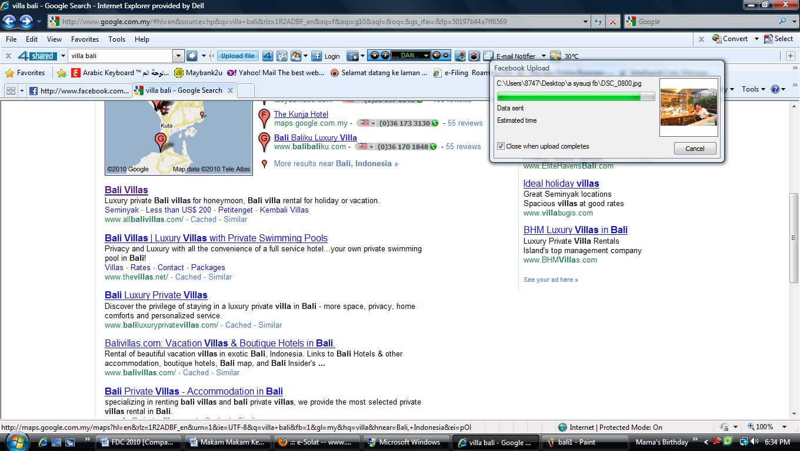Click the blue Help question mark icon
The width and height of the screenshot is (800, 451).
click(x=775, y=89)
